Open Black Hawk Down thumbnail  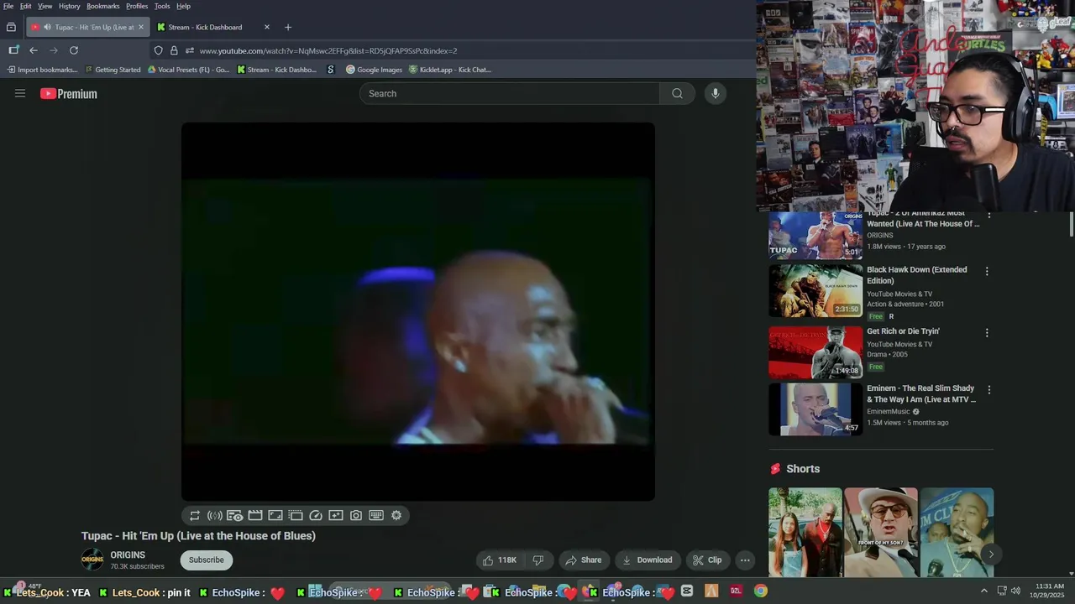(x=815, y=291)
